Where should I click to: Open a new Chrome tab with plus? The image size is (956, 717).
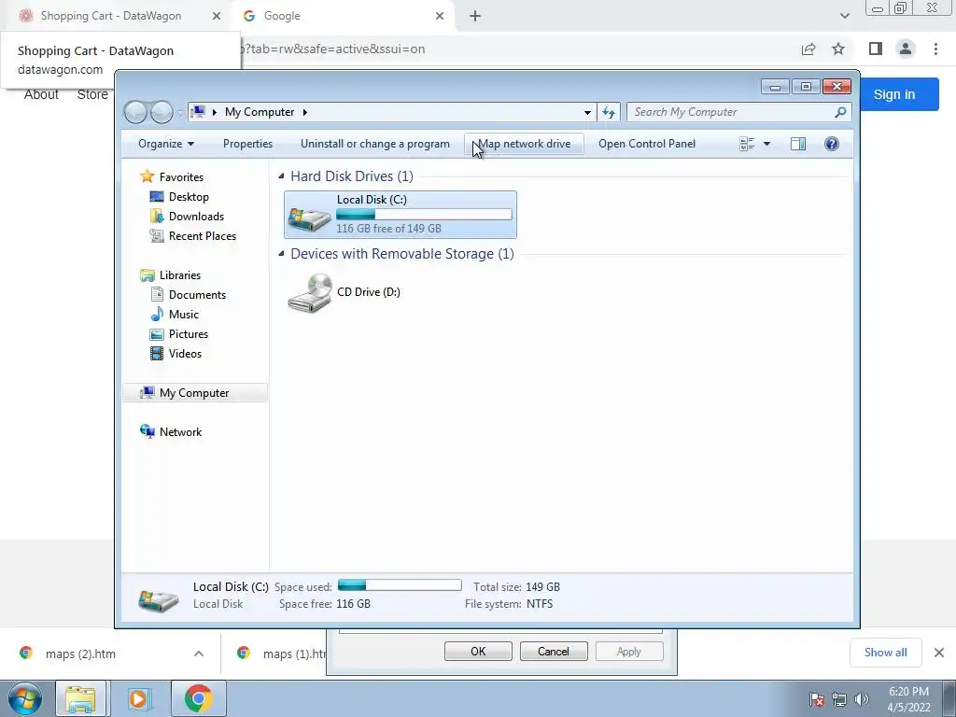(475, 16)
